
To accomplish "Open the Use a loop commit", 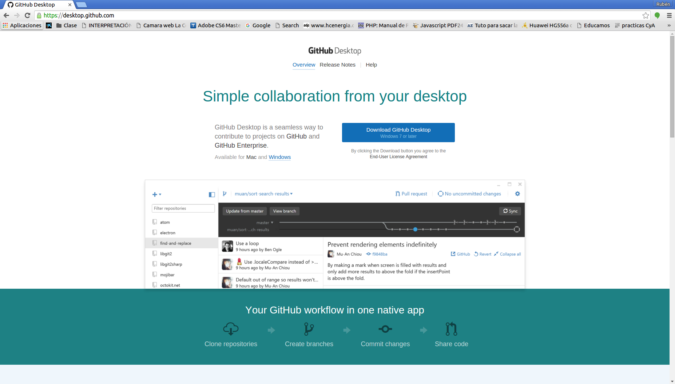I will click(x=271, y=246).
